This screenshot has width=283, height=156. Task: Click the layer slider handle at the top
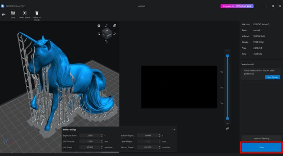click(x=227, y=56)
